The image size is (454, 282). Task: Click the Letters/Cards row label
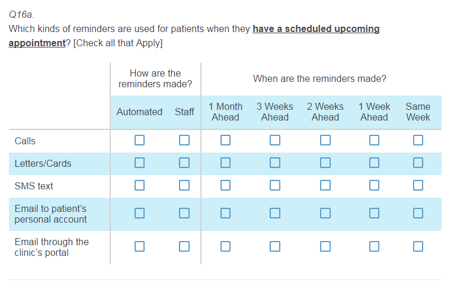click(x=43, y=163)
